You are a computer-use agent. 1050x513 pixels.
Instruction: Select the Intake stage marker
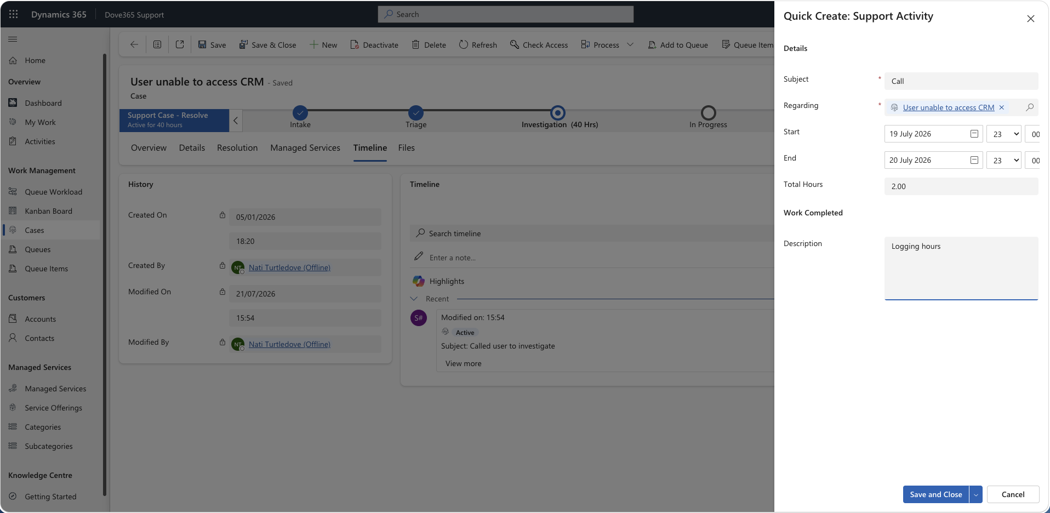coord(300,113)
